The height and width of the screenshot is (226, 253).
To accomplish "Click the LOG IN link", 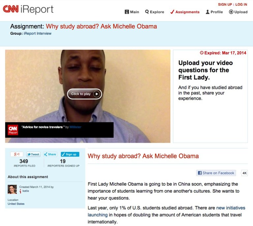I will coord(241,5).
